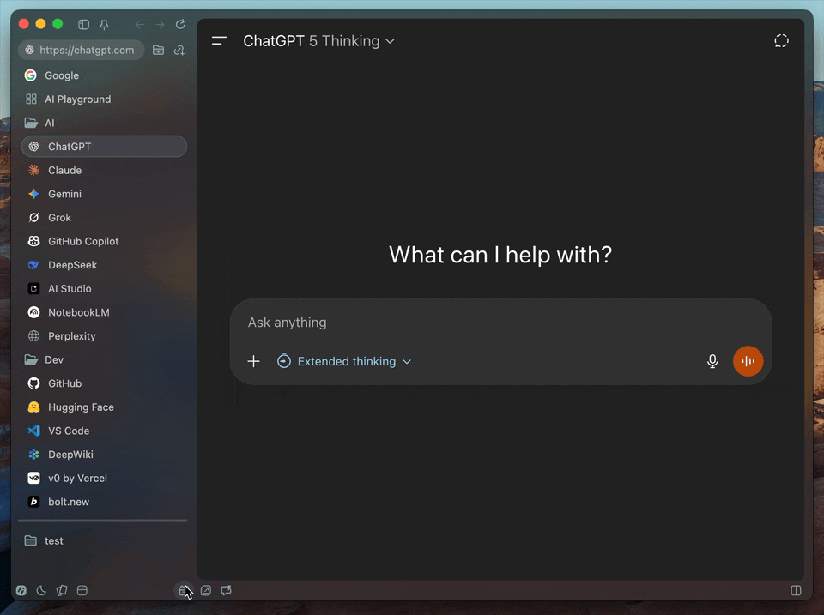The height and width of the screenshot is (615, 824).
Task: Collapse the AI folder
Action: pos(104,123)
